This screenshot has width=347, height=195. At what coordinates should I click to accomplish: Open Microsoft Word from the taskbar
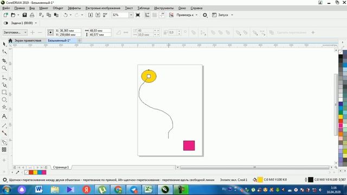pos(38,190)
